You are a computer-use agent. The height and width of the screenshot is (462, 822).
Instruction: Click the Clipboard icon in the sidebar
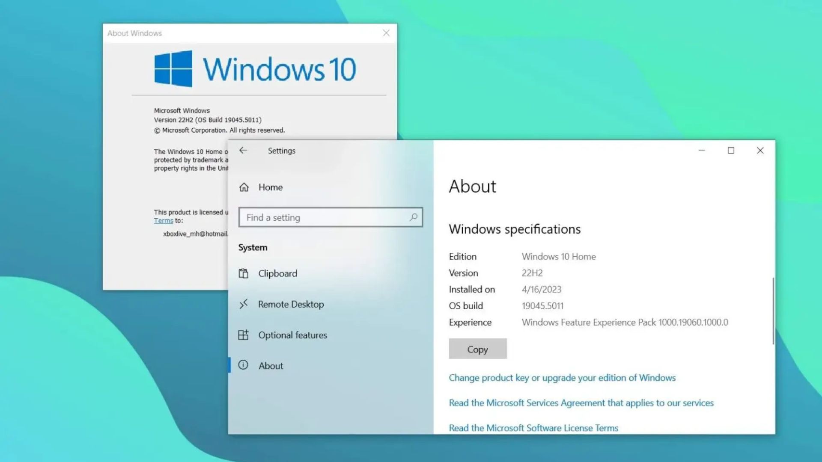244,273
